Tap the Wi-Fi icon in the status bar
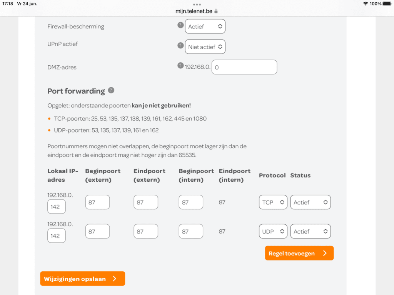Image resolution: width=394 pixels, height=295 pixels. 365,4
